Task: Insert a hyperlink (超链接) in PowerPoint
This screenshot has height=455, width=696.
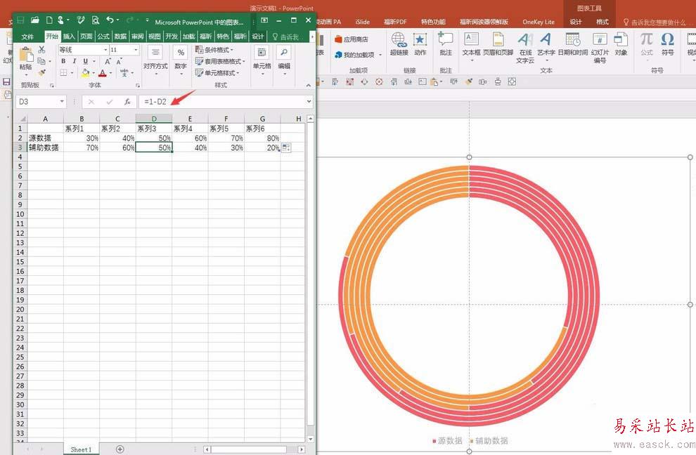Action: tap(399, 44)
